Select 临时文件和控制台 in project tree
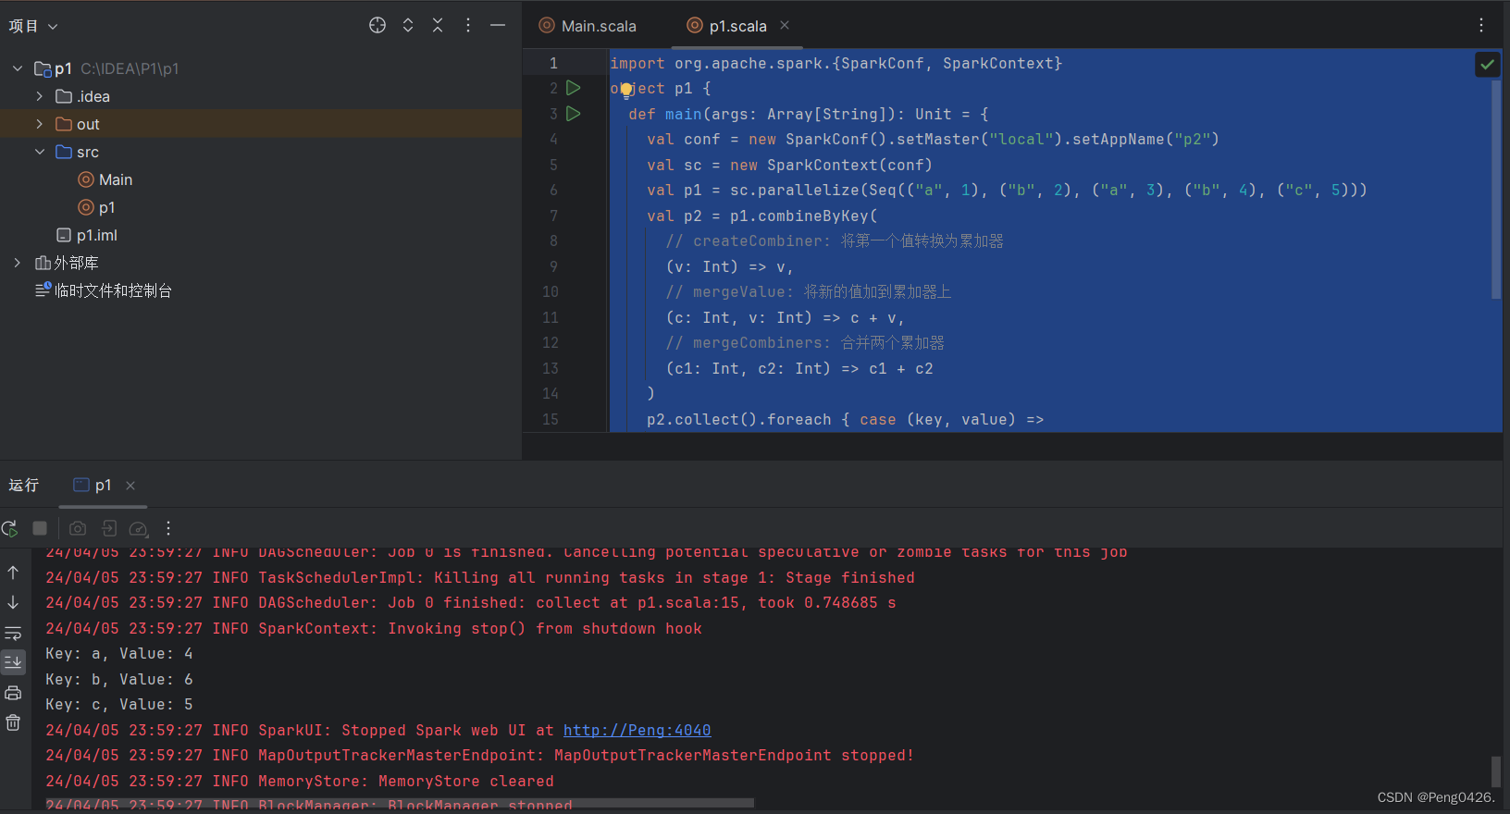This screenshot has width=1510, height=814. click(104, 290)
